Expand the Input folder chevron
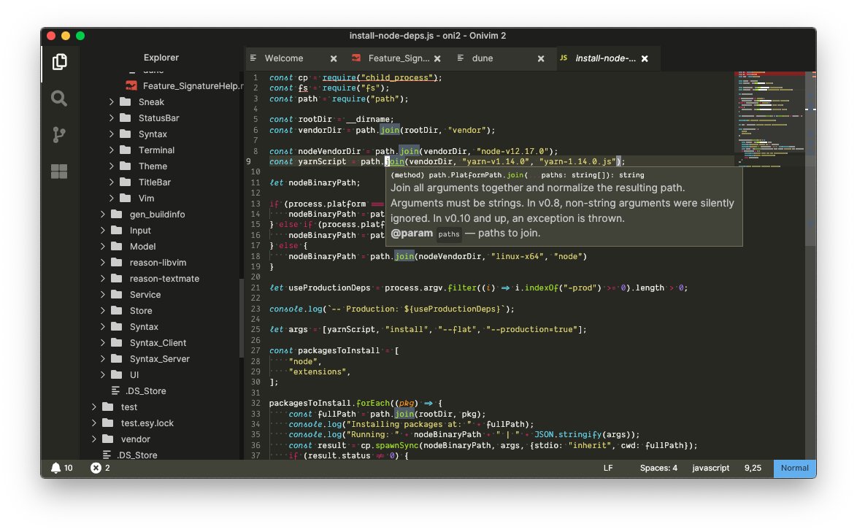 tap(103, 231)
